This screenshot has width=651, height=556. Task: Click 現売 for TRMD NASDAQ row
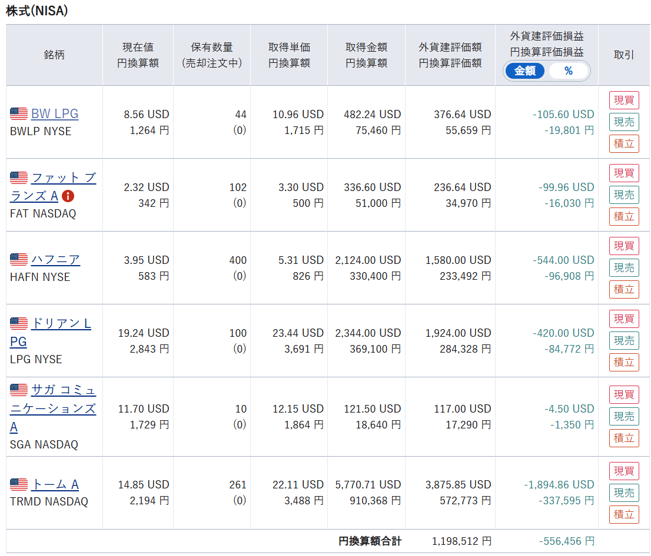[624, 493]
